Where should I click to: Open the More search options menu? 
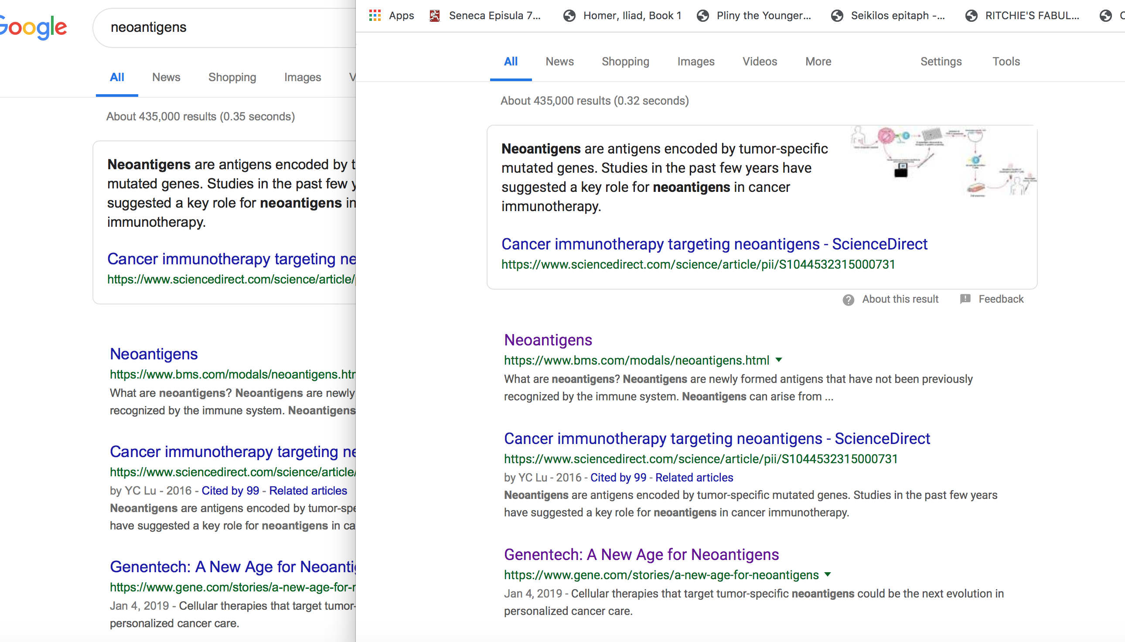[818, 61]
